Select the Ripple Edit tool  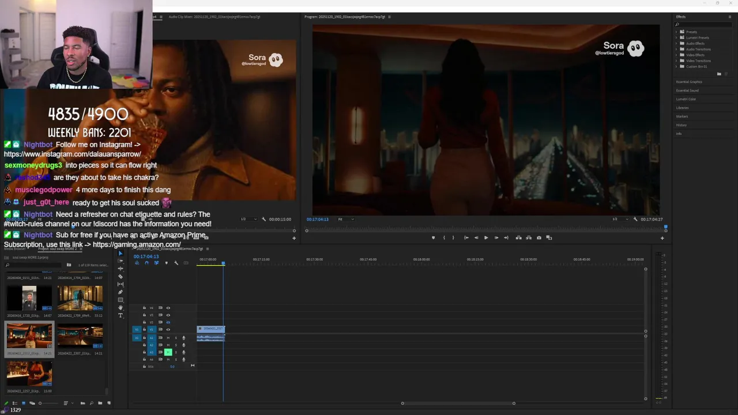pyautogui.click(x=121, y=269)
